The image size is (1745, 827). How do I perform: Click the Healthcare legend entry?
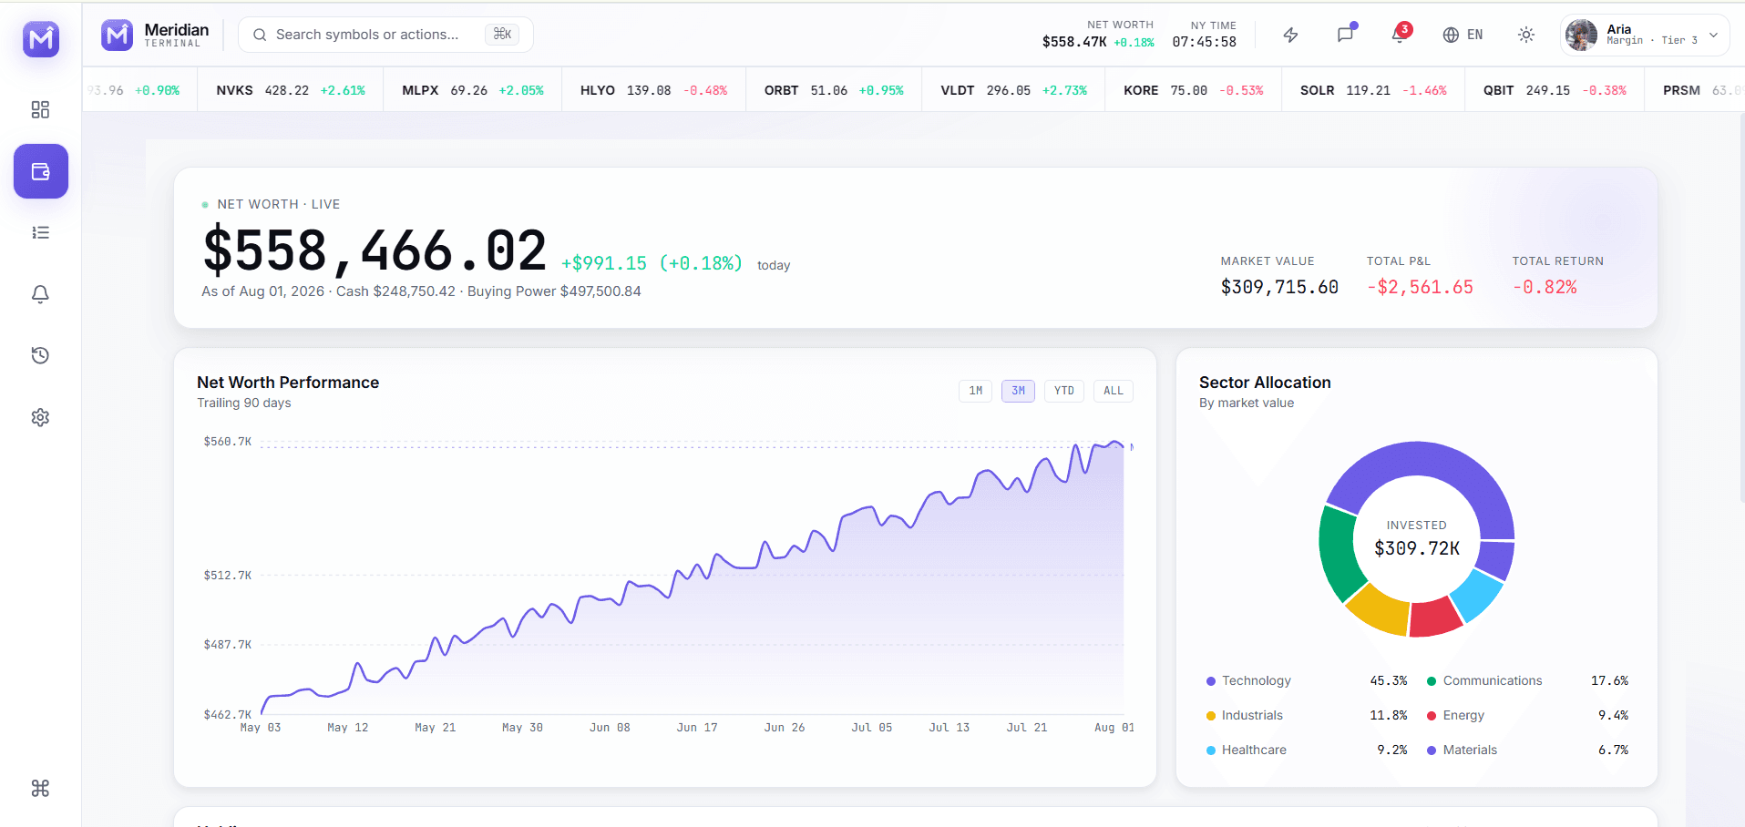tap(1307, 750)
